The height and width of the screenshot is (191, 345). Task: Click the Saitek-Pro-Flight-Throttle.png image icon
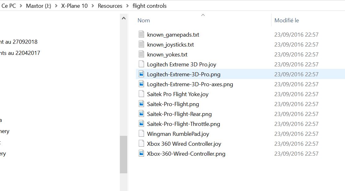(x=141, y=124)
